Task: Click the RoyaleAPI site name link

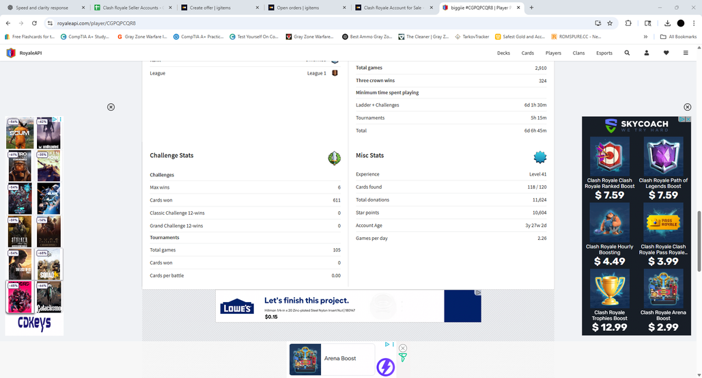Action: pyautogui.click(x=31, y=53)
